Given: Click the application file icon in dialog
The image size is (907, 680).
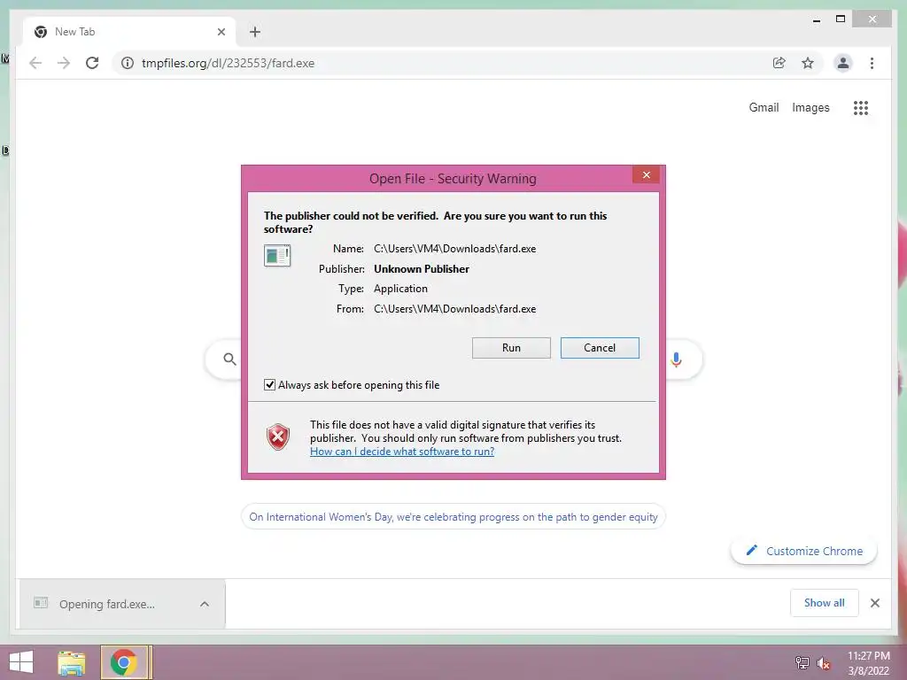Looking at the screenshot, I should (x=277, y=255).
